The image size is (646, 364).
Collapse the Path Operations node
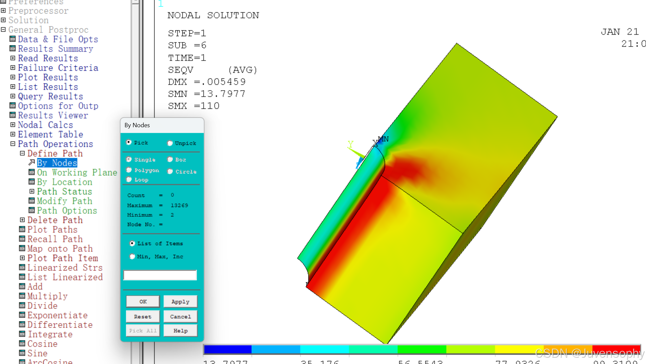coord(13,144)
